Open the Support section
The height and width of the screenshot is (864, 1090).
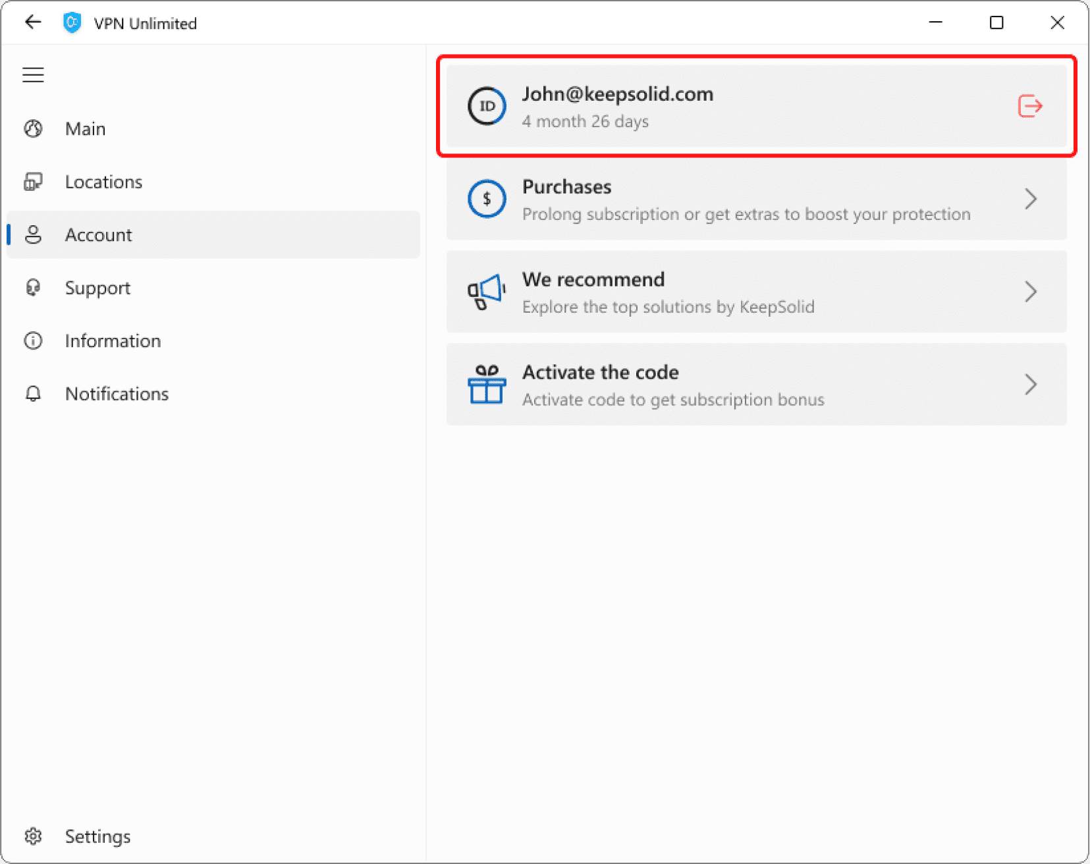point(97,288)
